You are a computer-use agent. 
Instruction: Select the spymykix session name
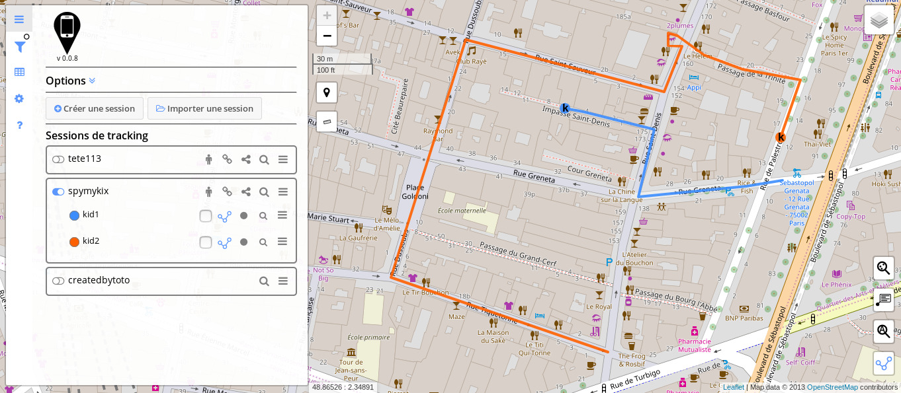88,191
